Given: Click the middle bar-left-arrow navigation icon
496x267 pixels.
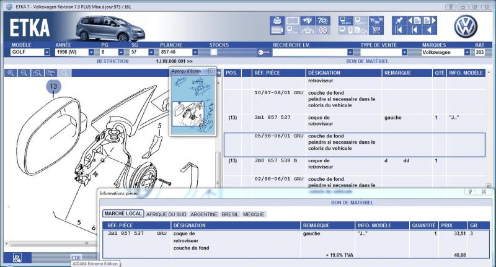Looking at the screenshot, I should click(414, 30).
